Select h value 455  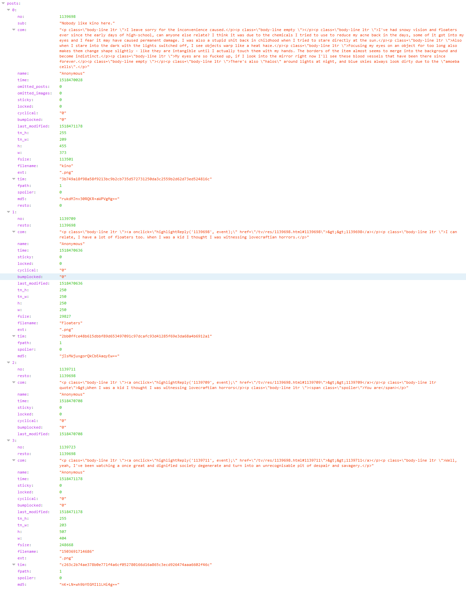63,146
